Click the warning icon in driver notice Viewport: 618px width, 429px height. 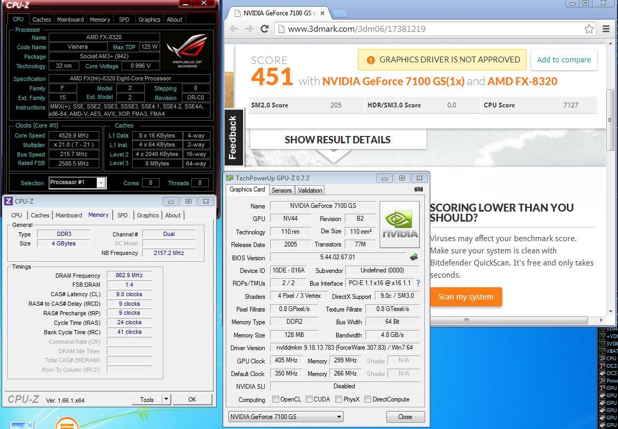coord(371,60)
